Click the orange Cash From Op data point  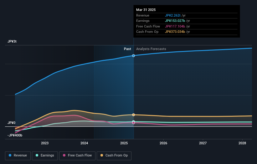click(133, 115)
